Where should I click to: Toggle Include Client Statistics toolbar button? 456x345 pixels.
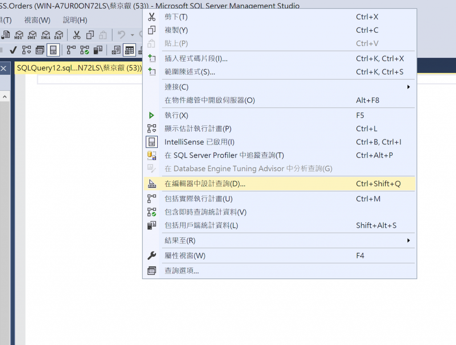coord(98,50)
